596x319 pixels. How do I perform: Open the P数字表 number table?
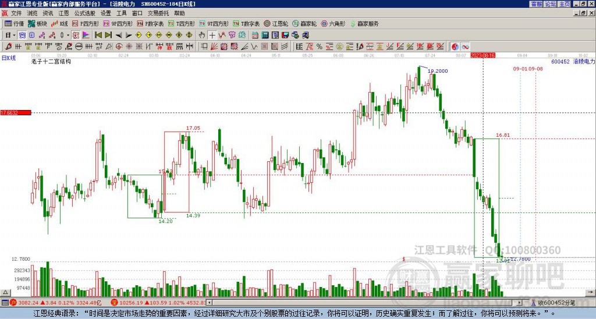click(151, 23)
